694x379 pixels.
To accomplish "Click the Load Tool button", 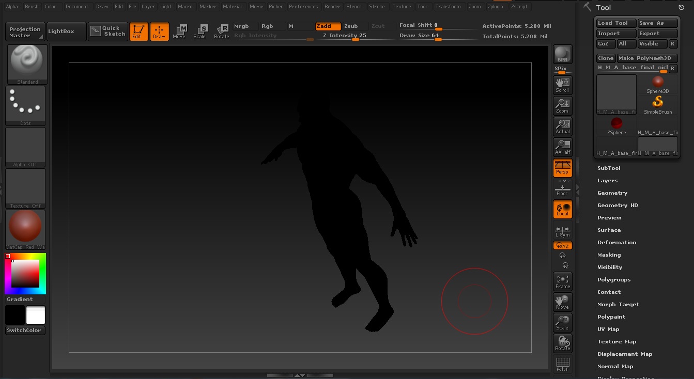I will coord(613,23).
